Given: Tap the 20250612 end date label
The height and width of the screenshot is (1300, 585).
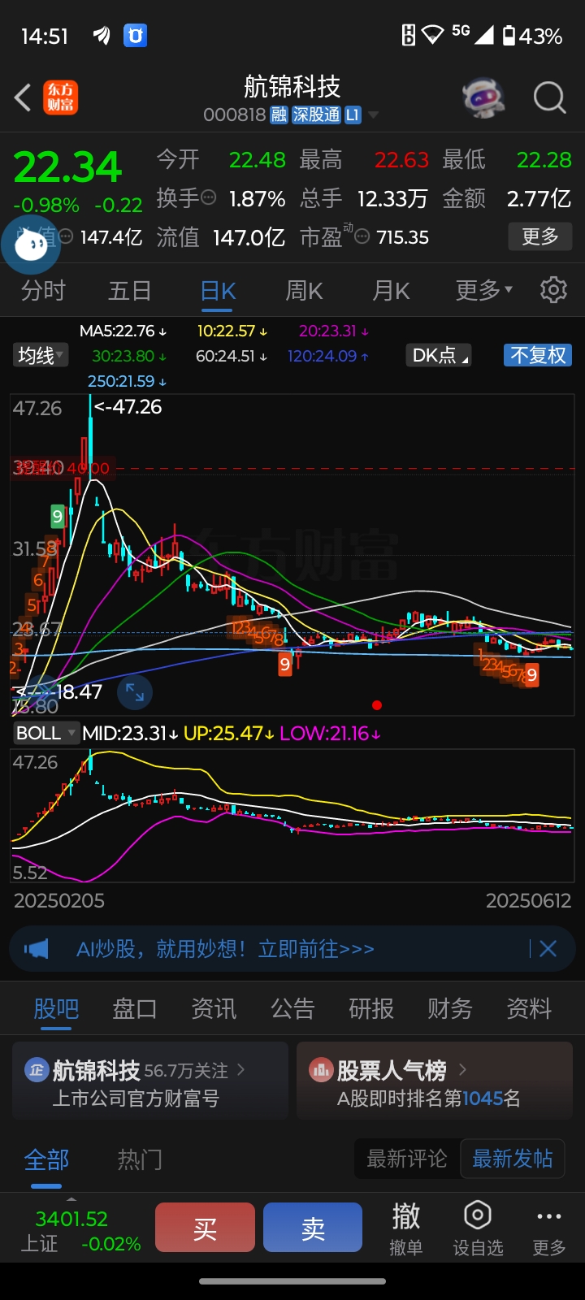Looking at the screenshot, I should pyautogui.click(x=528, y=900).
